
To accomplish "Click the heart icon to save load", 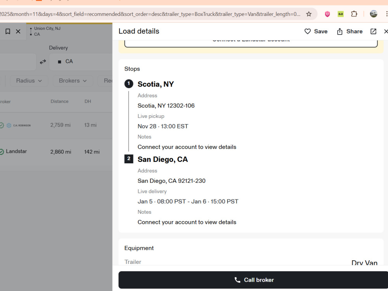I will 307,31.
